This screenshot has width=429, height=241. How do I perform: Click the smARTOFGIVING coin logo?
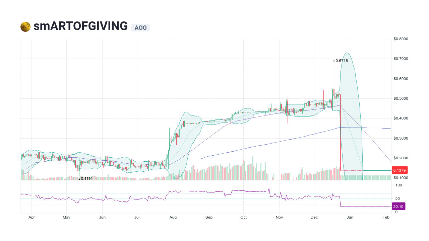tap(25, 26)
